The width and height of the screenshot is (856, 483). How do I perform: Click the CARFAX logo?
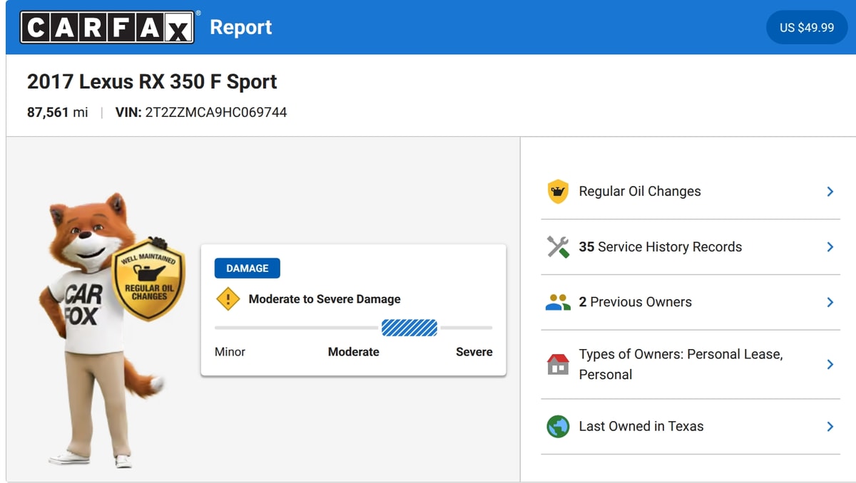pyautogui.click(x=107, y=27)
